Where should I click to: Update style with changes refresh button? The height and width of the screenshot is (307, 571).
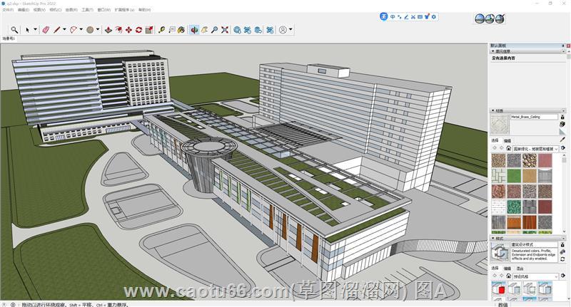pyautogui.click(x=562, y=259)
